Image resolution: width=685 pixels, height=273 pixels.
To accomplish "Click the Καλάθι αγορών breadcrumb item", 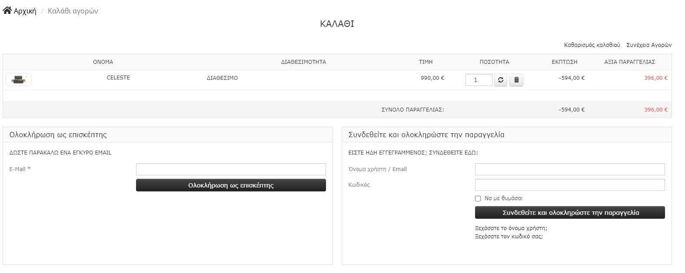I will click(73, 11).
